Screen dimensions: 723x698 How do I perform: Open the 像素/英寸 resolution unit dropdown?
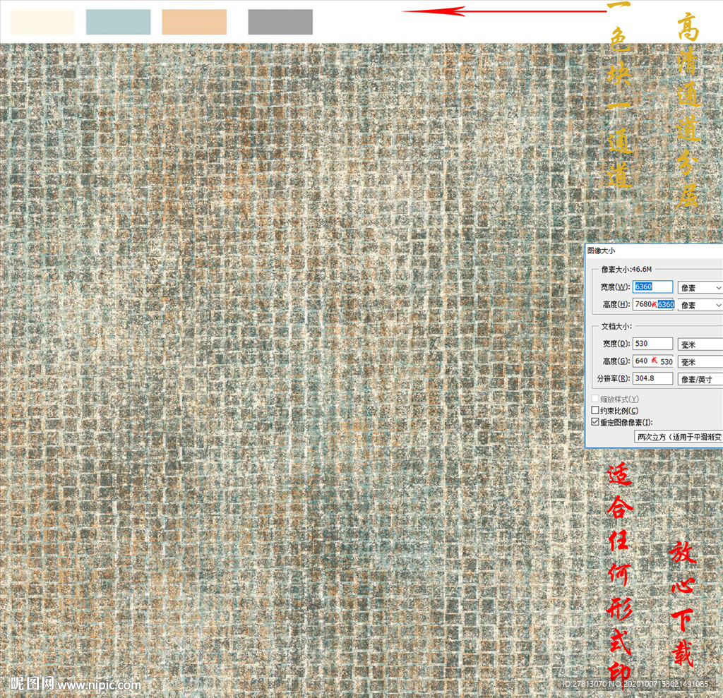pyautogui.click(x=700, y=379)
